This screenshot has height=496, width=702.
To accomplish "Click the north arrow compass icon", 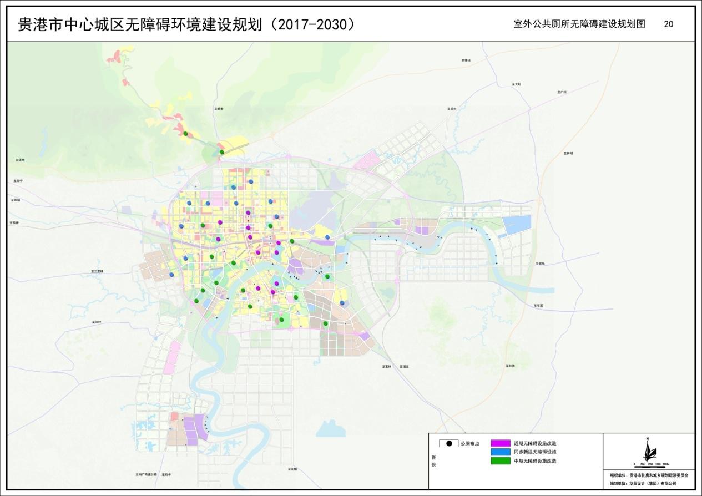I will pyautogui.click(x=647, y=449).
